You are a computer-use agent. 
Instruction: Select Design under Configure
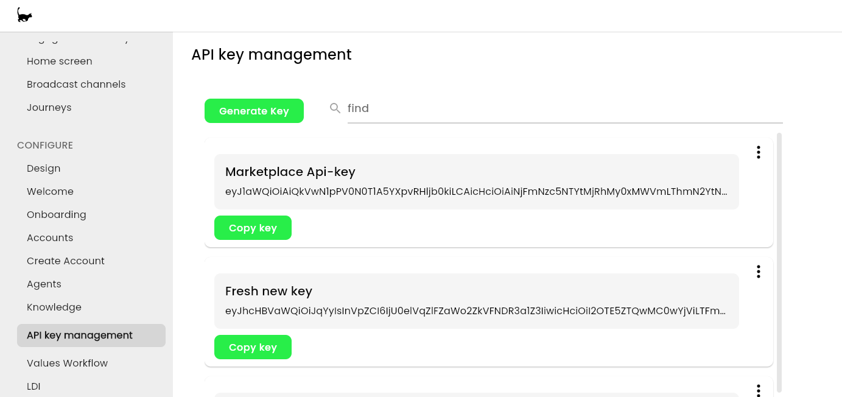click(44, 168)
